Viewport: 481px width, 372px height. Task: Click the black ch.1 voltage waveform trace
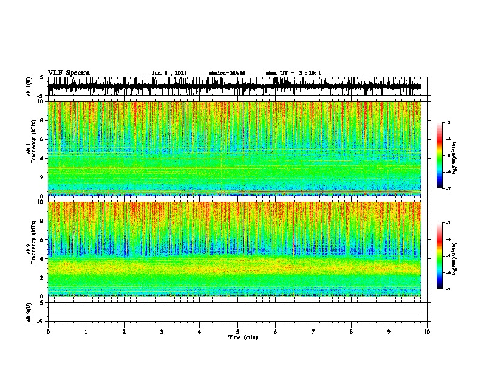coord(234,86)
